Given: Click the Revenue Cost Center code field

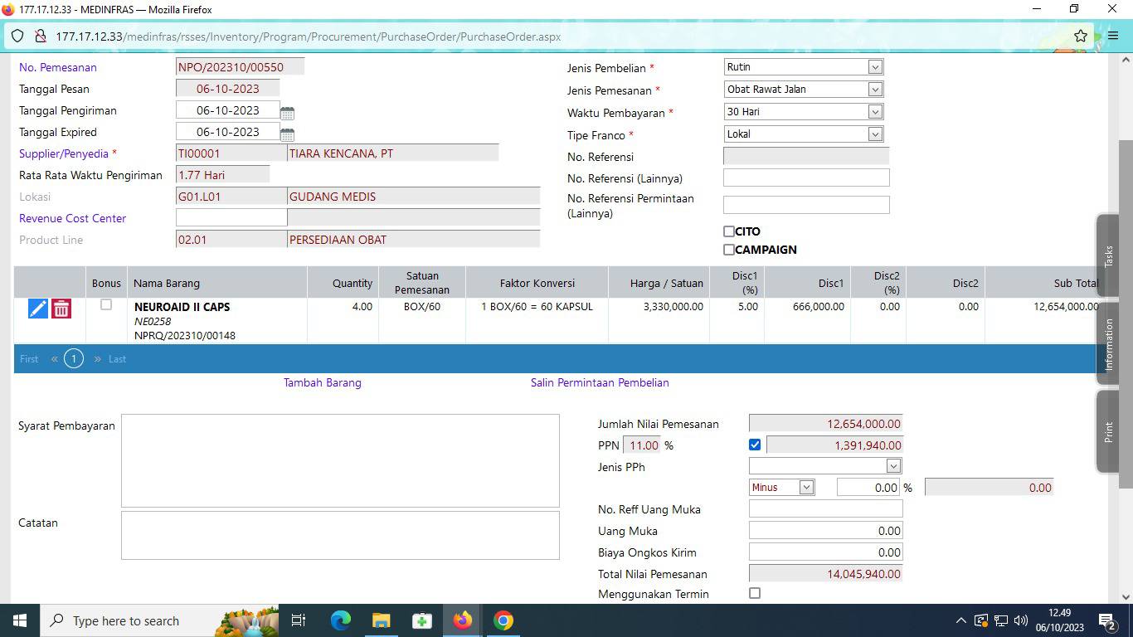Looking at the screenshot, I should point(231,218).
